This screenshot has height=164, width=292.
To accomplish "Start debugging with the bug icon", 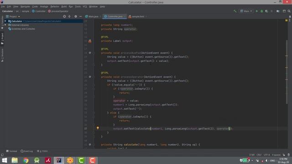I will pyautogui.click(x=261, y=11).
